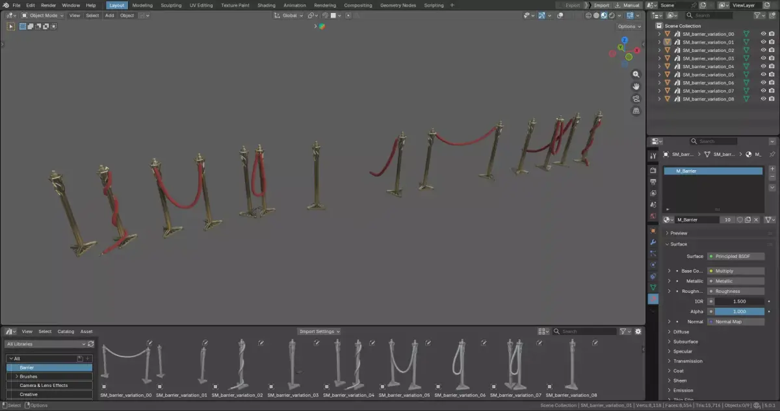This screenshot has width=780, height=411.
Task: Open the Object Mode dropdown
Action: [x=43, y=16]
